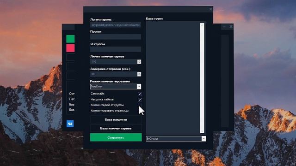The width and height of the screenshot is (296, 166).
Task: Increase Задержка отправки with up arrow
Action: (139, 73)
